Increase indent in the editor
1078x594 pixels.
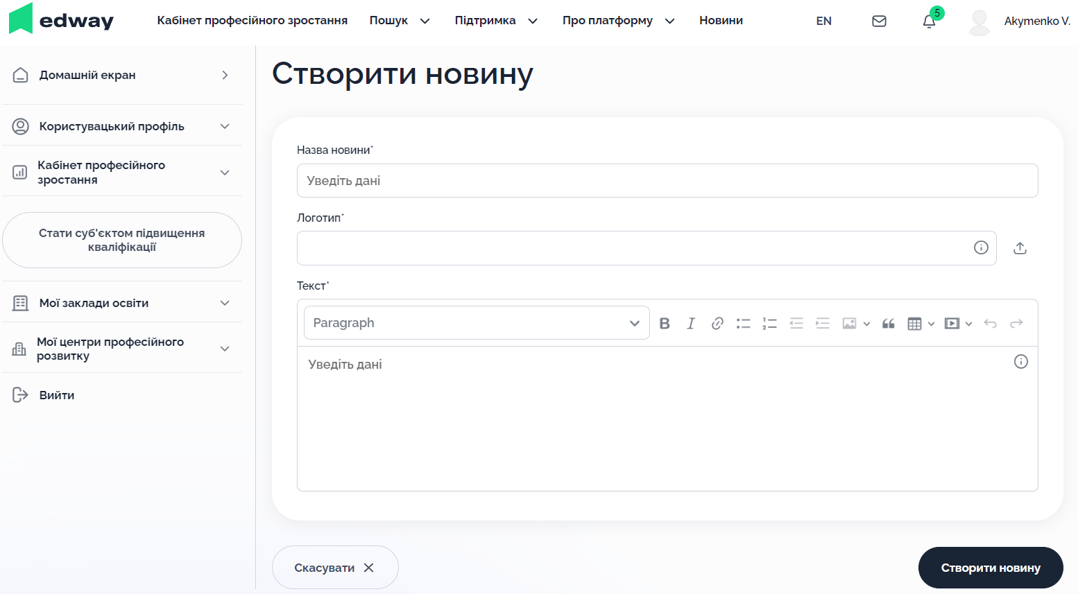click(823, 323)
